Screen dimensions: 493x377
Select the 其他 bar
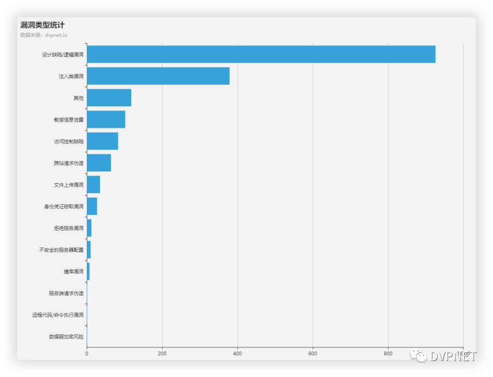[109, 98]
